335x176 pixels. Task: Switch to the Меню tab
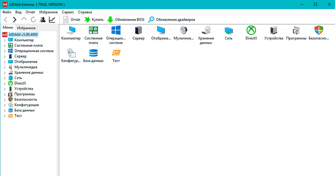[8, 28]
